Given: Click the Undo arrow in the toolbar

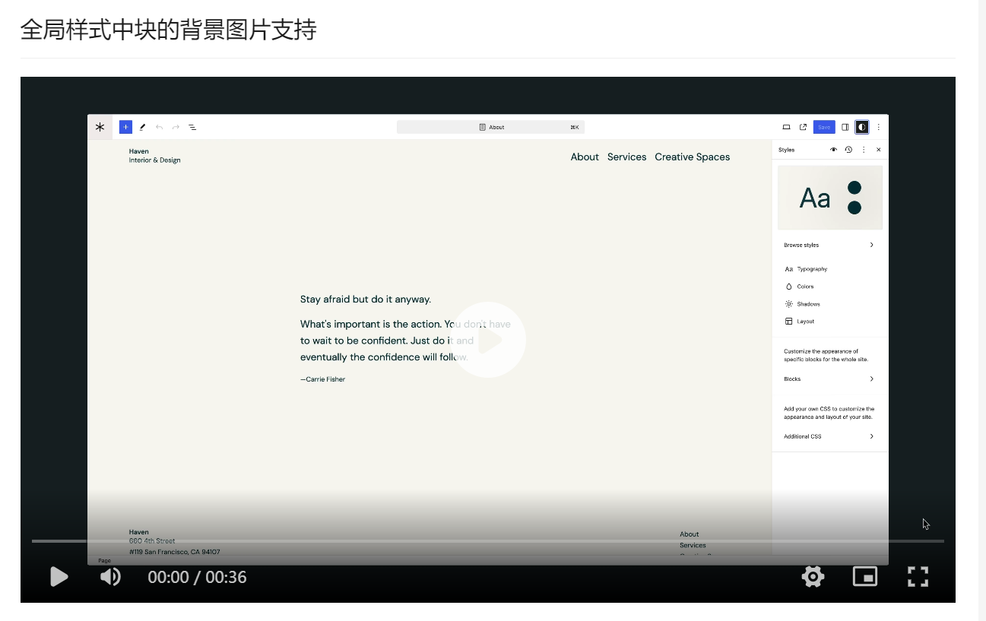Looking at the screenshot, I should click(159, 127).
